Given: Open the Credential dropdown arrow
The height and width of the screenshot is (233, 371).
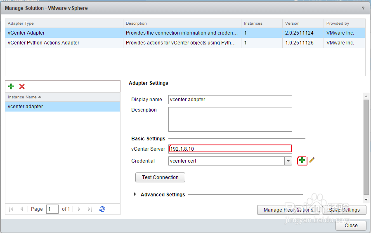Looking at the screenshot, I should [x=288, y=161].
